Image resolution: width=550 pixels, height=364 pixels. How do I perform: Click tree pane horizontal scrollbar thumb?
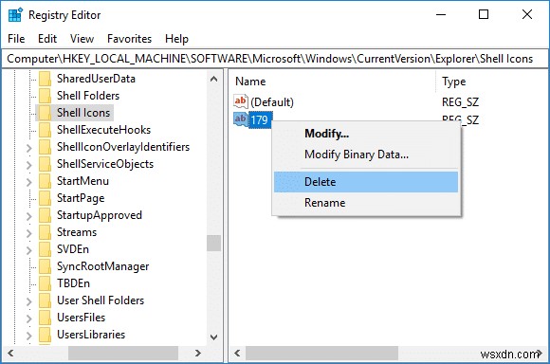pos(123,353)
